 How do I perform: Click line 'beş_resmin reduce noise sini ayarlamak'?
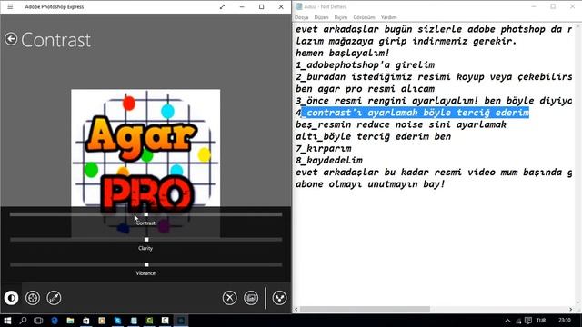(401, 124)
